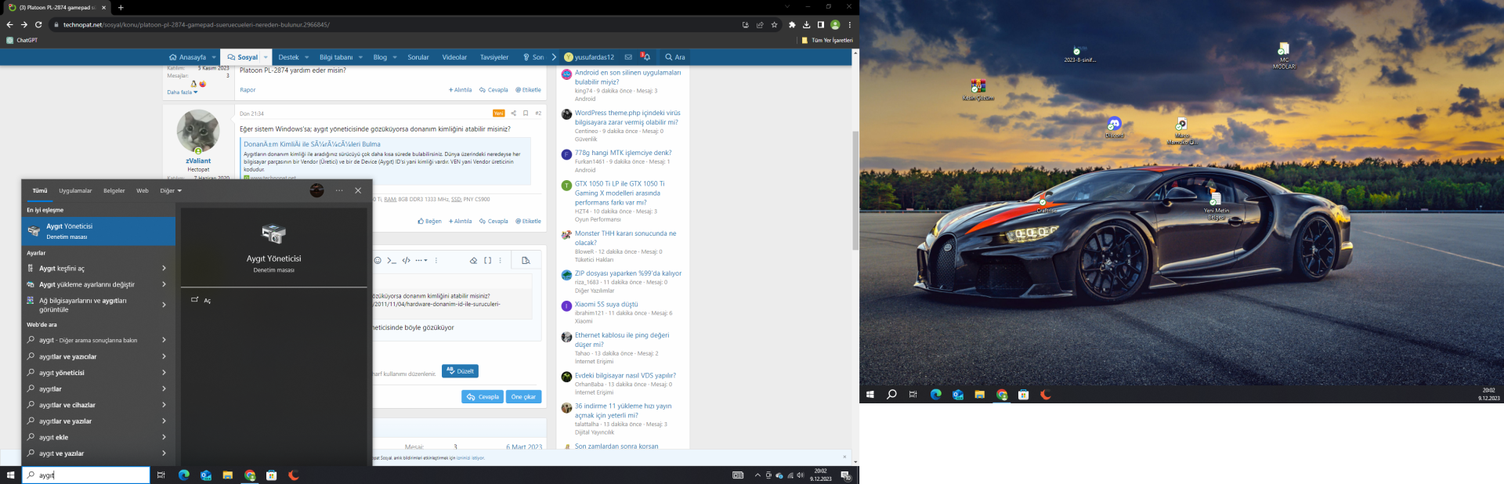Open the Chrome three-dot menu
Image resolution: width=1504 pixels, height=484 pixels.
pos(849,24)
